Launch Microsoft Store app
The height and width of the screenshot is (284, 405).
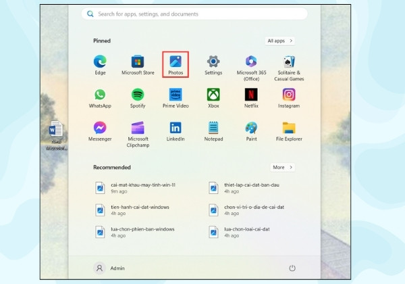(x=138, y=65)
